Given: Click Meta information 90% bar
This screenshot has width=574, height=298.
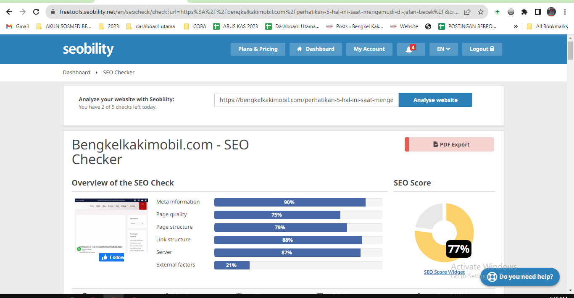Looking at the screenshot, I should 298,202.
